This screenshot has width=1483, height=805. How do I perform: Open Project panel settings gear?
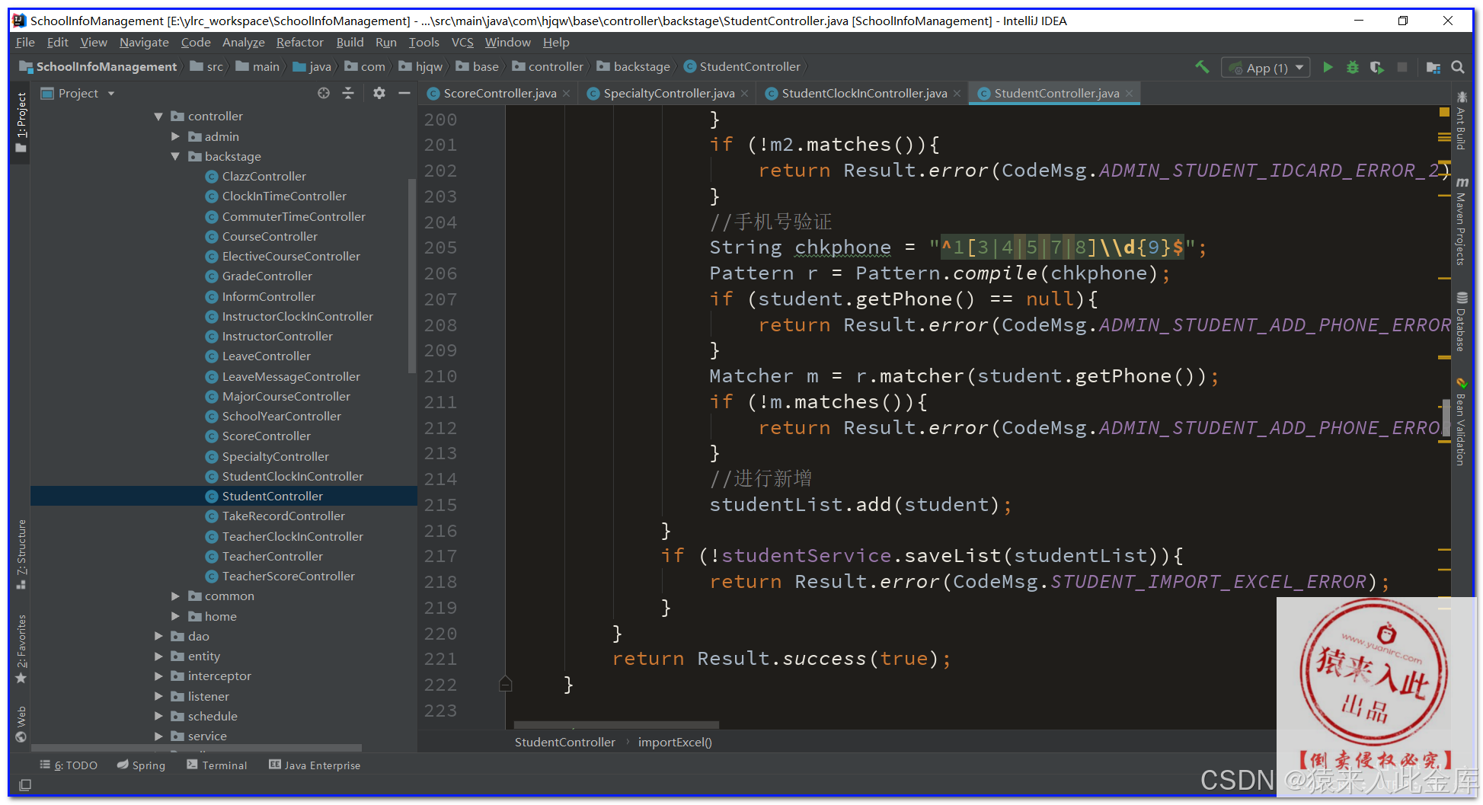coord(379,93)
